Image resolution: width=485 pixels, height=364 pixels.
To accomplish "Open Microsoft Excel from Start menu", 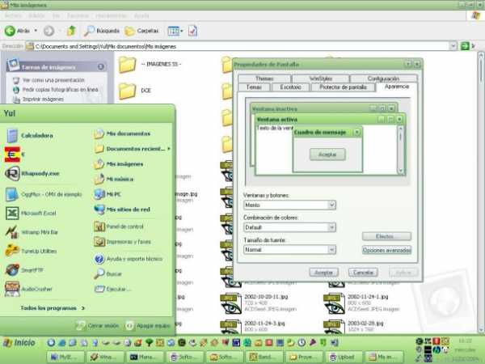I will [31, 213].
